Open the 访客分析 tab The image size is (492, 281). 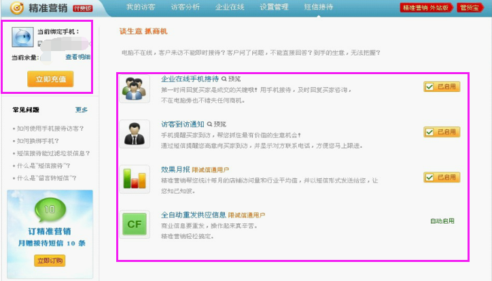tap(185, 7)
